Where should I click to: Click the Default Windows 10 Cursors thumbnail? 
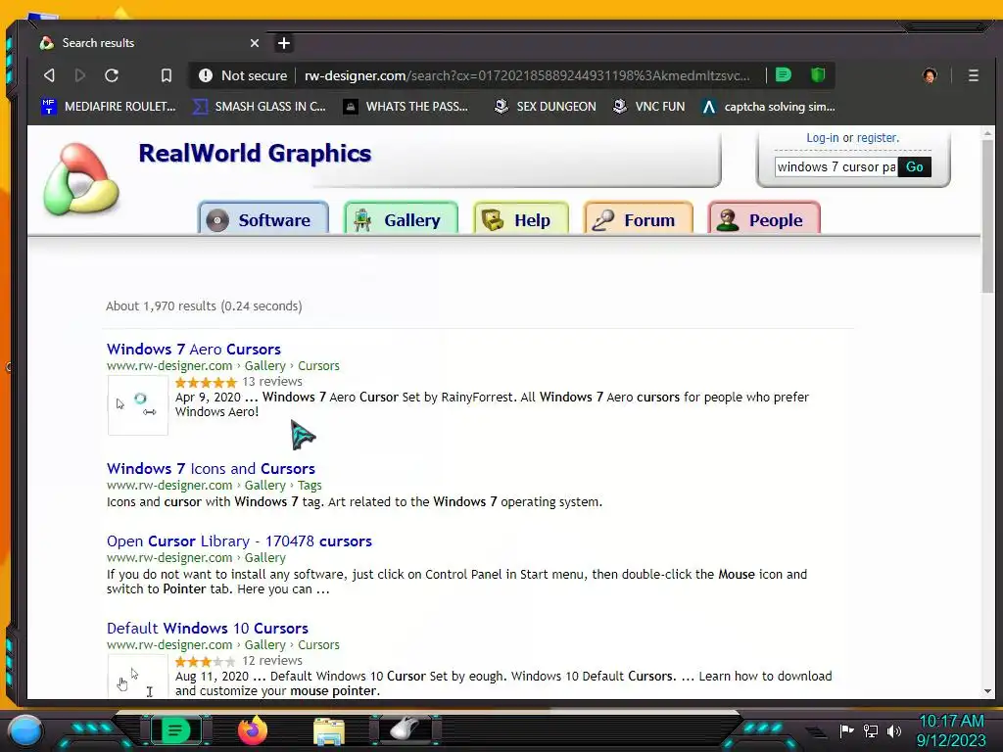point(137,676)
